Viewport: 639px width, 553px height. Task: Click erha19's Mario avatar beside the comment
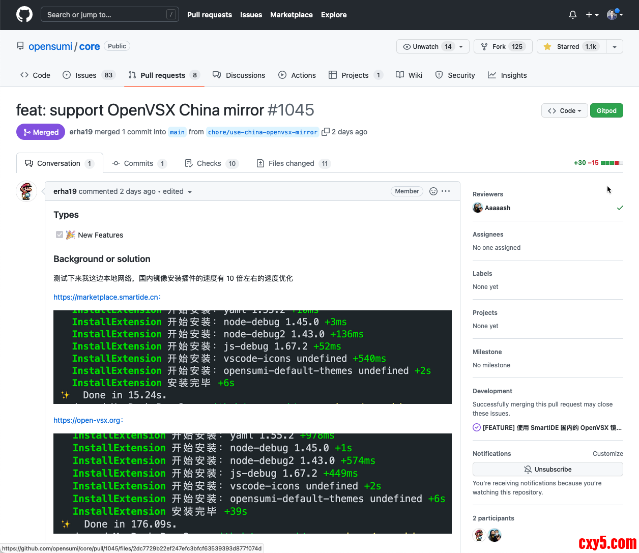[x=26, y=191]
